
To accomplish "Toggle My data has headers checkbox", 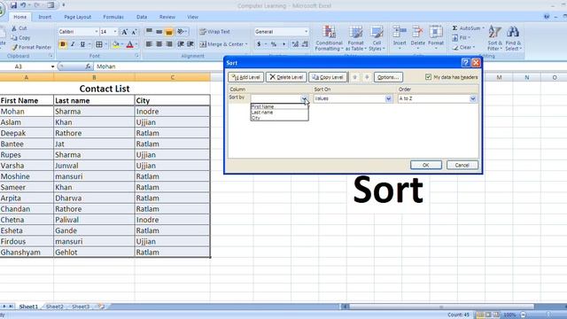I will click(428, 77).
